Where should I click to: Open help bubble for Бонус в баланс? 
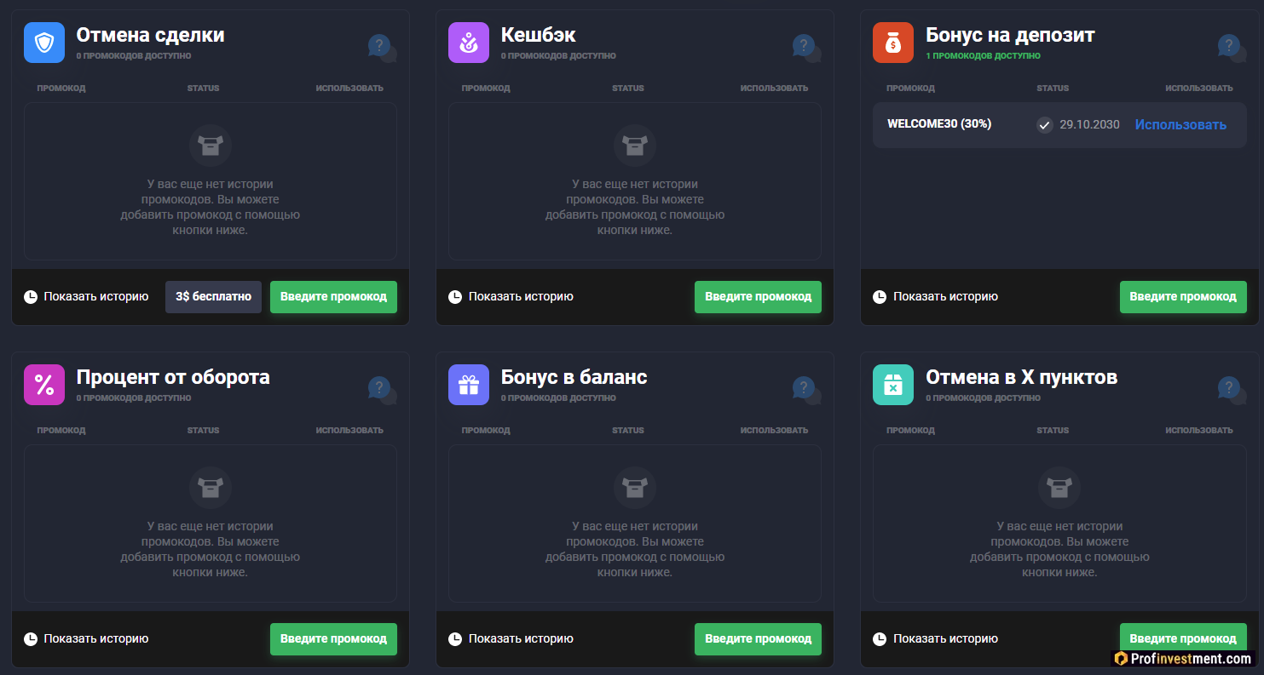(x=805, y=388)
